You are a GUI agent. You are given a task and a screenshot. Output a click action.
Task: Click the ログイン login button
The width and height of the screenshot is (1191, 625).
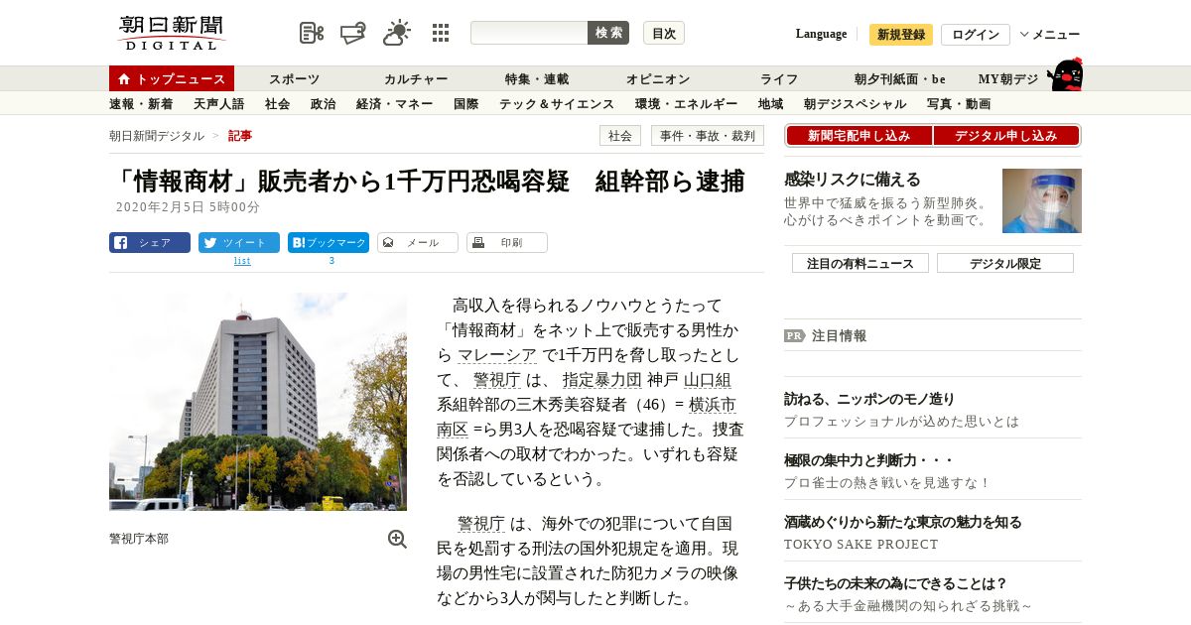(x=976, y=35)
